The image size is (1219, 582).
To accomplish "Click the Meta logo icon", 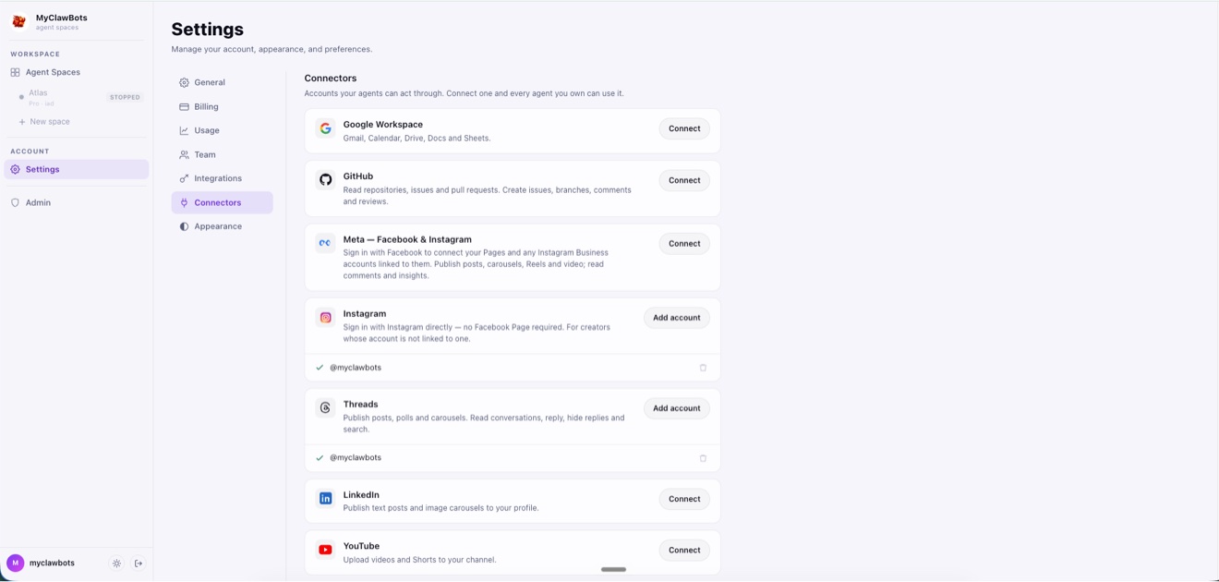I will tap(325, 244).
